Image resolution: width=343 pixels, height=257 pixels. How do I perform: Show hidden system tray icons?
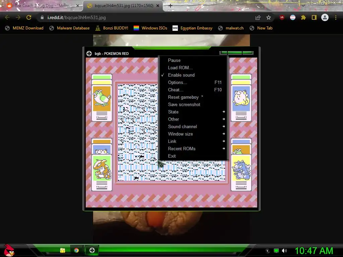pos(268,251)
